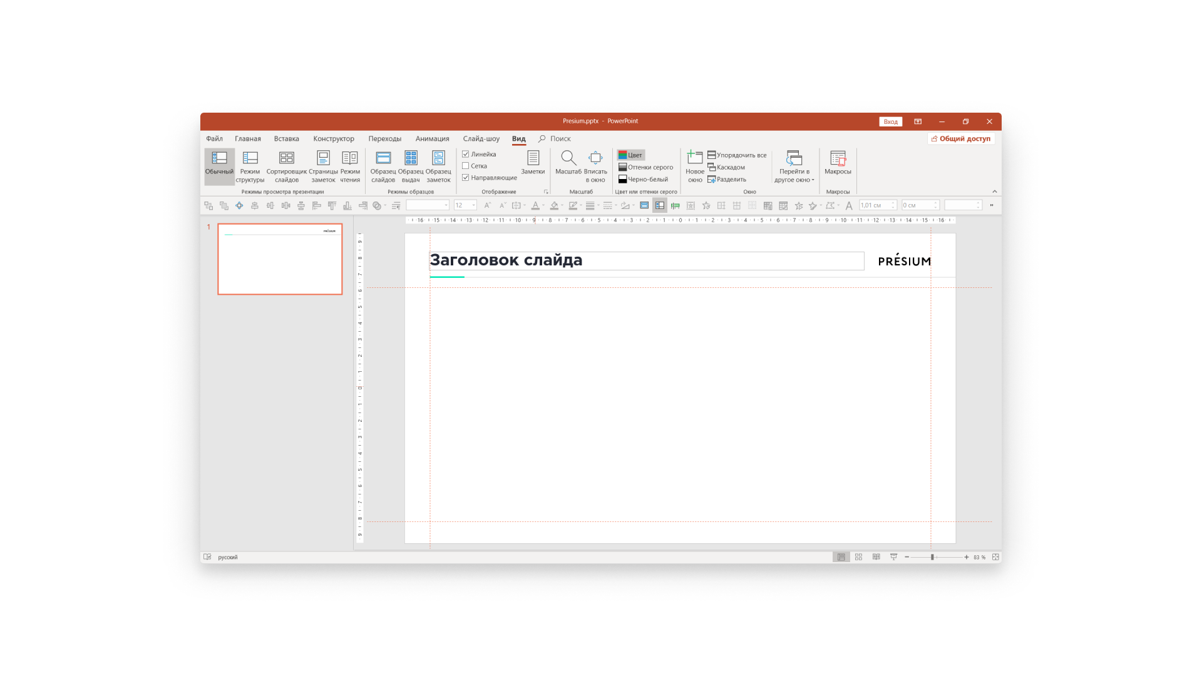Open Slide Master view
The width and height of the screenshot is (1202, 676).
tap(383, 166)
